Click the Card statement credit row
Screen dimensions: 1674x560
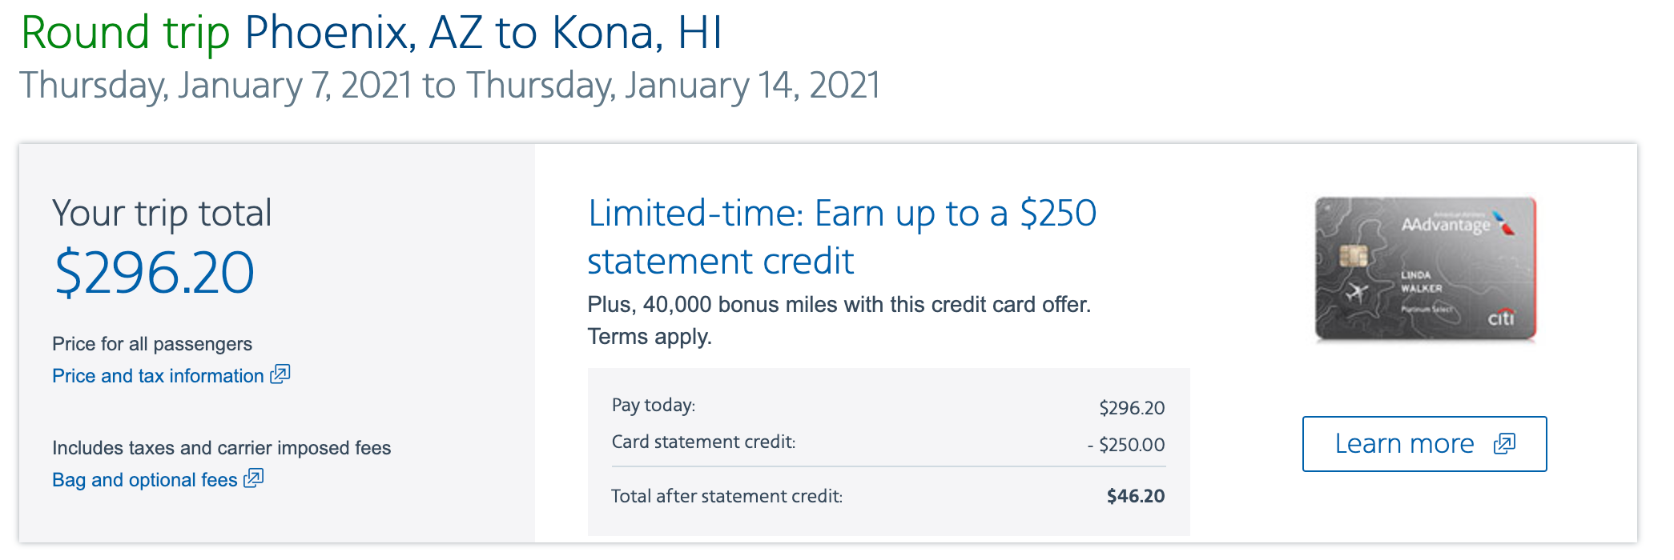tap(887, 443)
